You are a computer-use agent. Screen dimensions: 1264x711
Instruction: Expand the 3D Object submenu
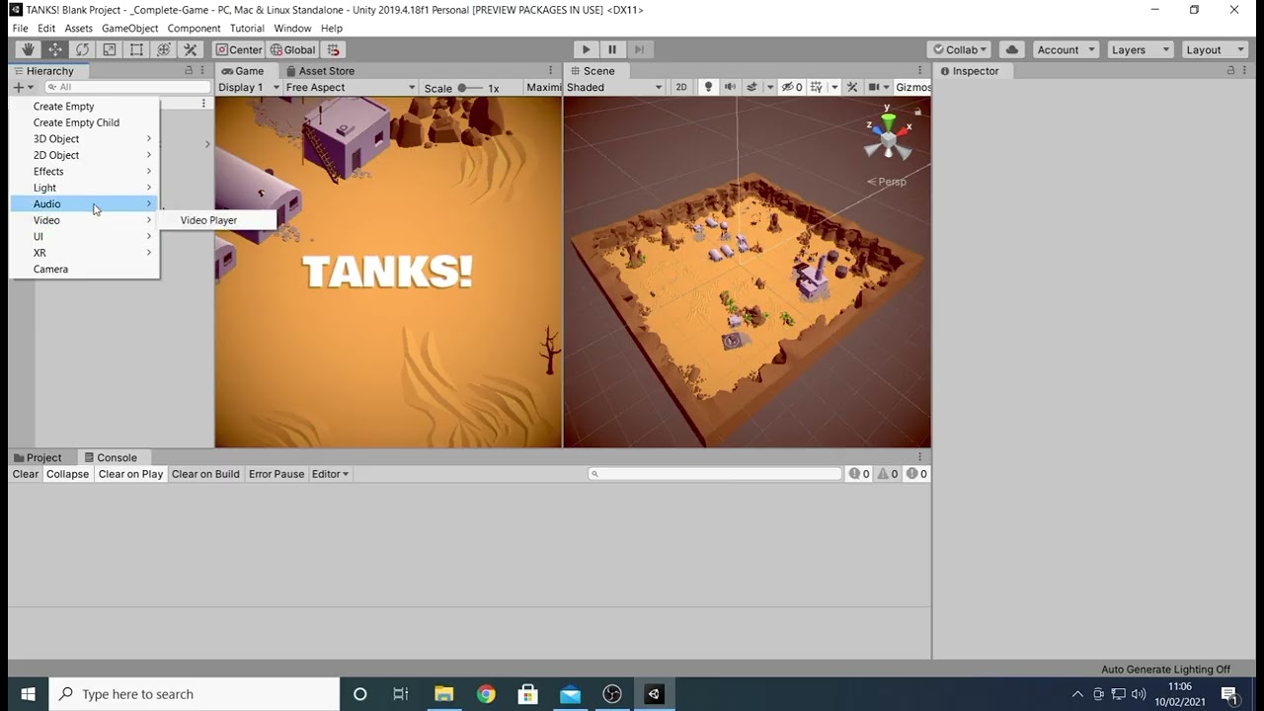(x=84, y=138)
